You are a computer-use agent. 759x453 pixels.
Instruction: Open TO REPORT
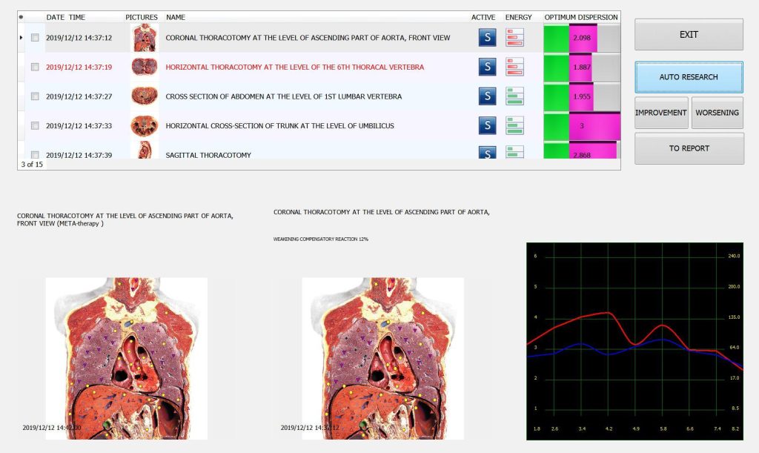pos(689,148)
